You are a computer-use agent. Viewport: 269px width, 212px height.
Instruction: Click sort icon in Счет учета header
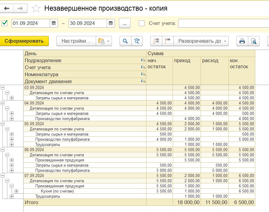coord(143,67)
